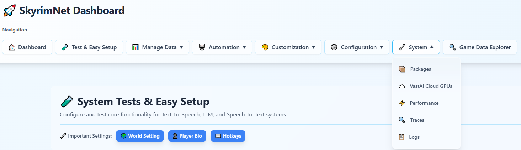Click the bar chart Manage Data icon

pos(135,47)
